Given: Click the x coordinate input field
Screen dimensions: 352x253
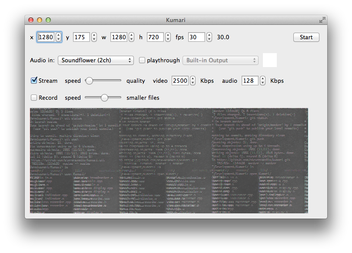Looking at the screenshot, I should [x=46, y=37].
